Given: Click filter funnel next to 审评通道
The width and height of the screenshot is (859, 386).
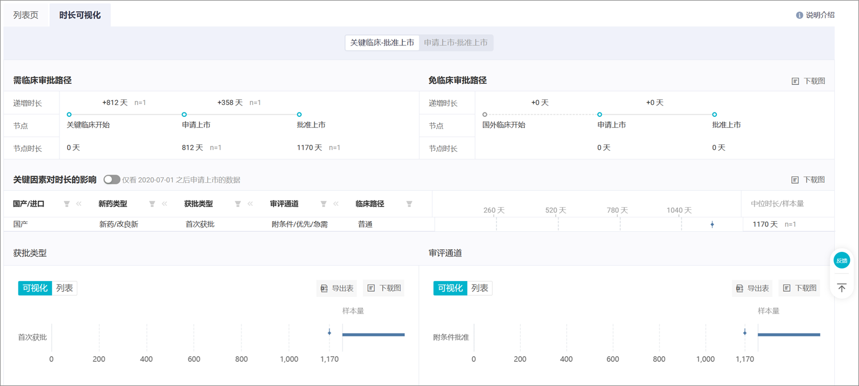Looking at the screenshot, I should 323,204.
